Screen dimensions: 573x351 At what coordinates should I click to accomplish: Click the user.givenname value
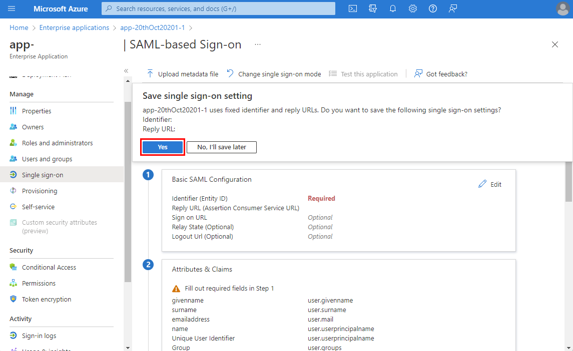tap(330, 301)
